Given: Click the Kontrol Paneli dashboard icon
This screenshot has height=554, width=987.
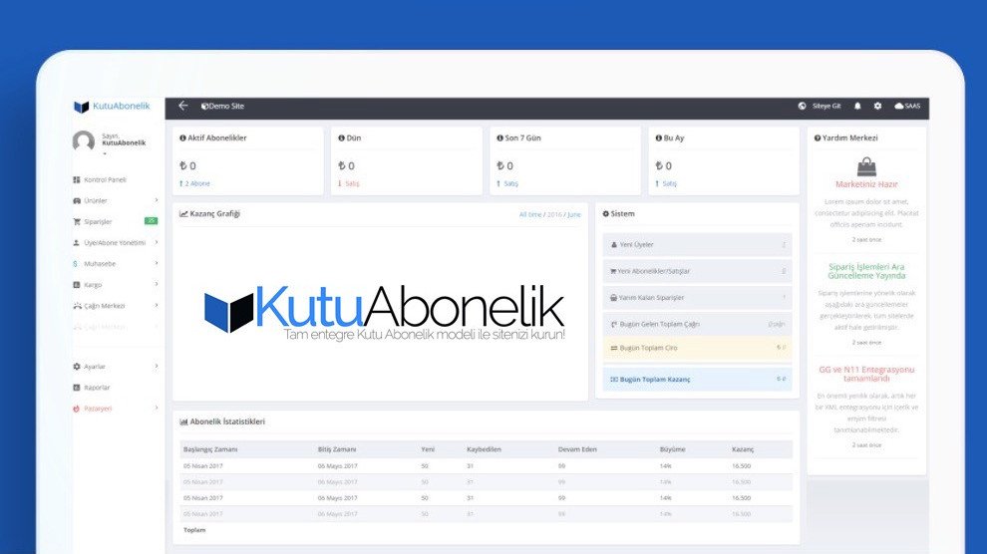Looking at the screenshot, I should click(x=77, y=179).
